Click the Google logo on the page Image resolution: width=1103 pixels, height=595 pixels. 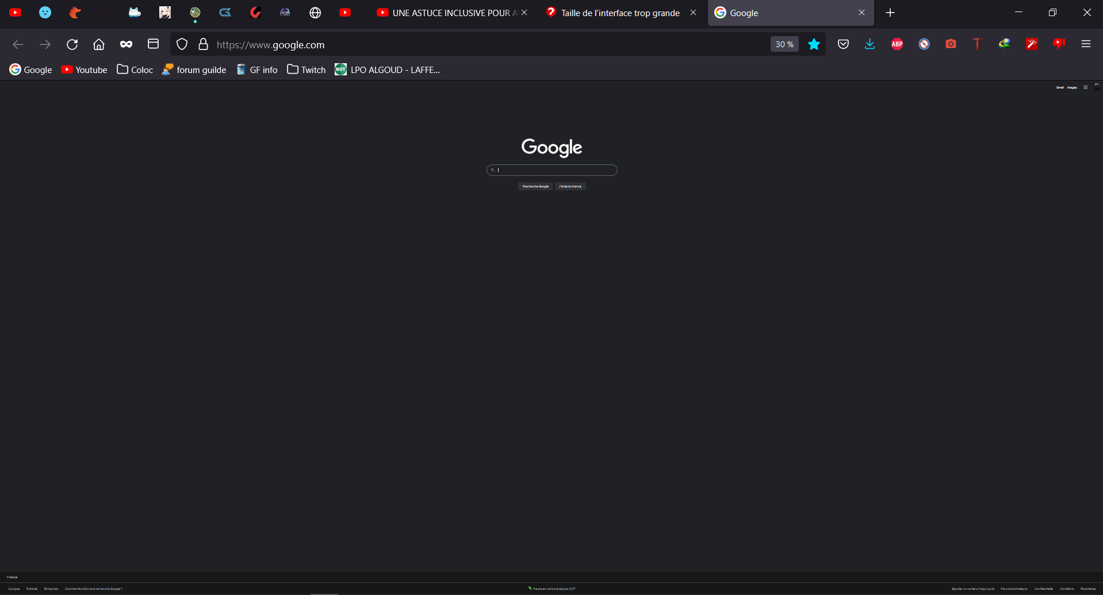tap(552, 148)
